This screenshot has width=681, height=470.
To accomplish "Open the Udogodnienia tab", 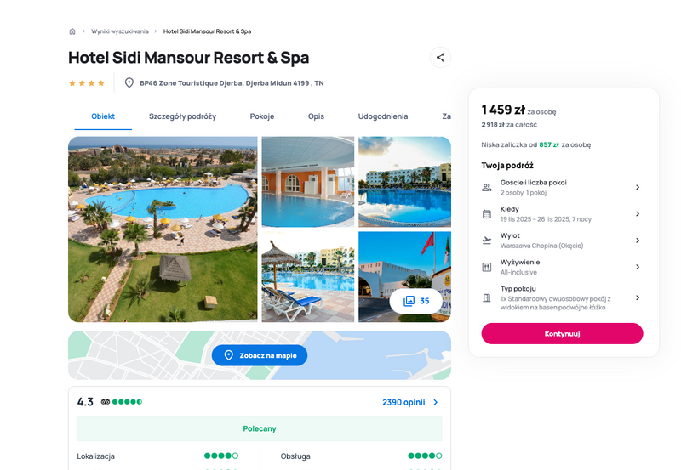I will pyautogui.click(x=382, y=116).
